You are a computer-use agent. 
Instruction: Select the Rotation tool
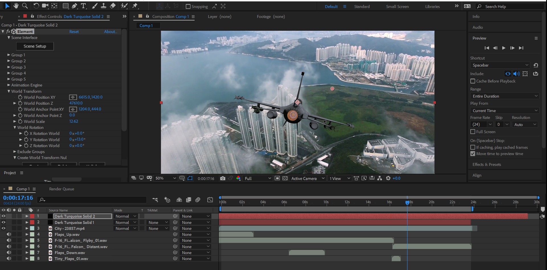point(36,6)
